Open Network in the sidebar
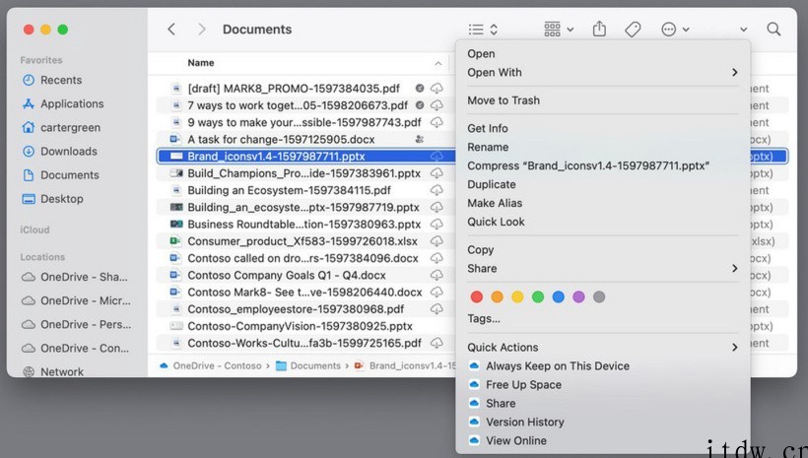Screen dimensions: 808x458 click(x=52, y=371)
